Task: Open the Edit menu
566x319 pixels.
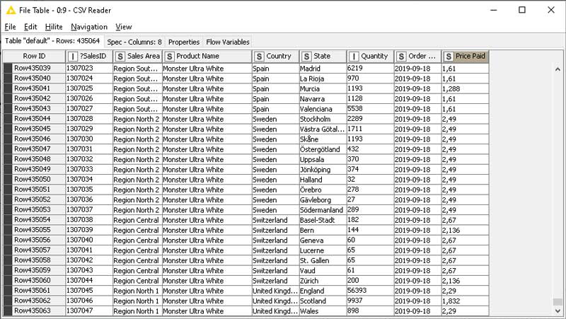Action: click(30, 27)
